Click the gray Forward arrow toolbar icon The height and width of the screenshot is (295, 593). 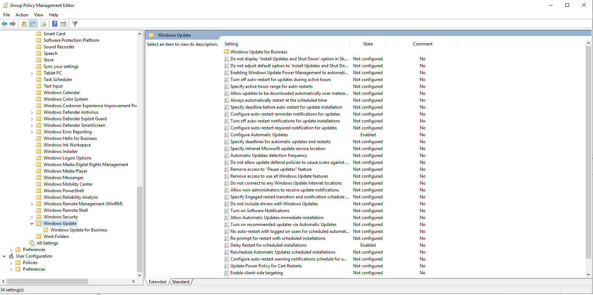point(13,24)
